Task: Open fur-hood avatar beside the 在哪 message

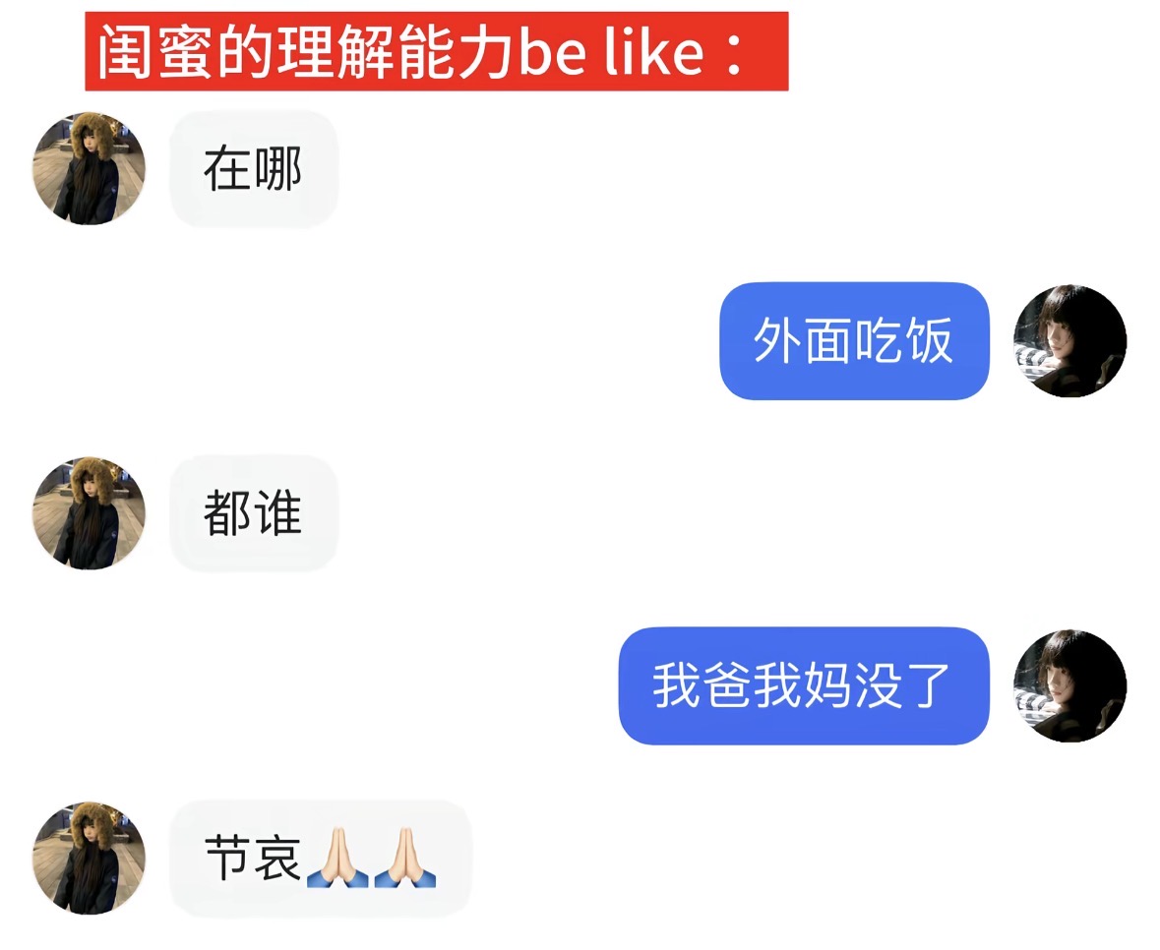Action: (89, 168)
